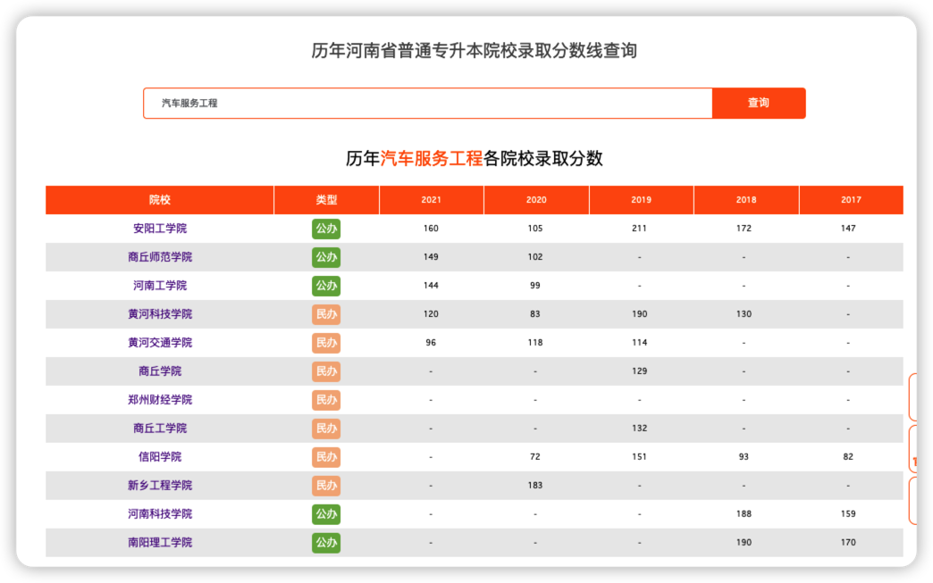Select 商丘师范学院 2020 score 102
933x583 pixels.
(535, 257)
